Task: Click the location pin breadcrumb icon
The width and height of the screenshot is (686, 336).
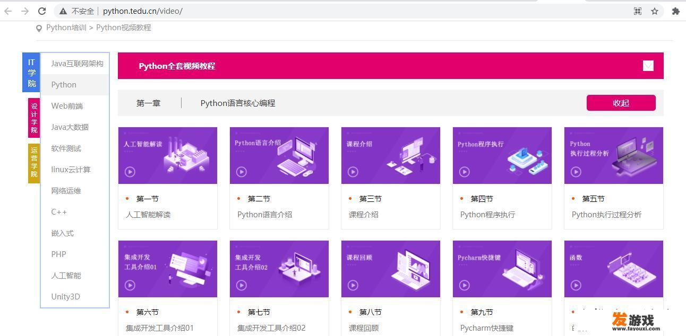Action: [39, 28]
